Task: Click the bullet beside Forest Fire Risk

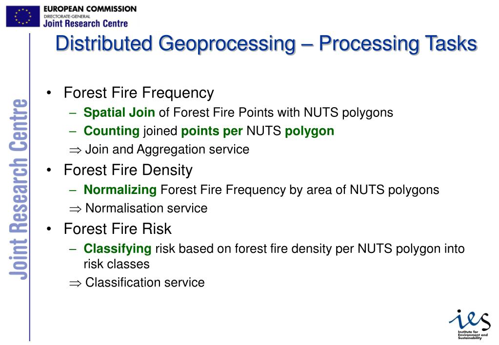Action: tap(49, 229)
